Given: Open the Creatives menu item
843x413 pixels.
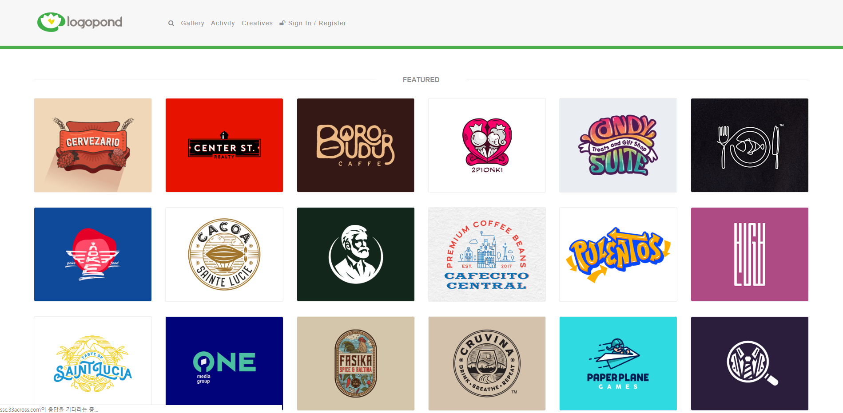Looking at the screenshot, I should click(257, 23).
